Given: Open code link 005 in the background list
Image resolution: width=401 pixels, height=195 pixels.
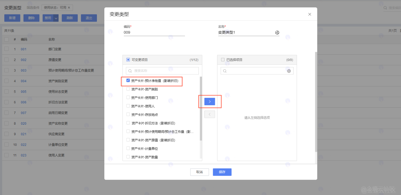Looking at the screenshot, I should click(x=24, y=92).
